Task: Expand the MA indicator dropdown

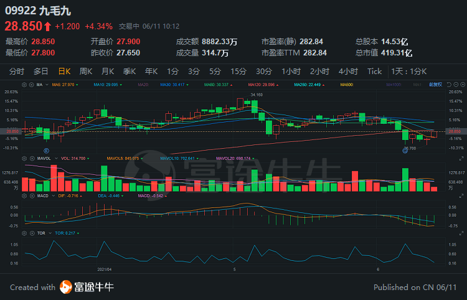Action: 47,85
